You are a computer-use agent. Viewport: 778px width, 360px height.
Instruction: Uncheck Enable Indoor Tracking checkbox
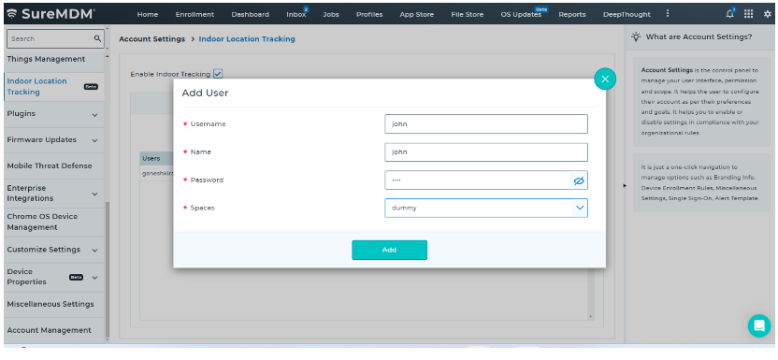click(x=218, y=73)
